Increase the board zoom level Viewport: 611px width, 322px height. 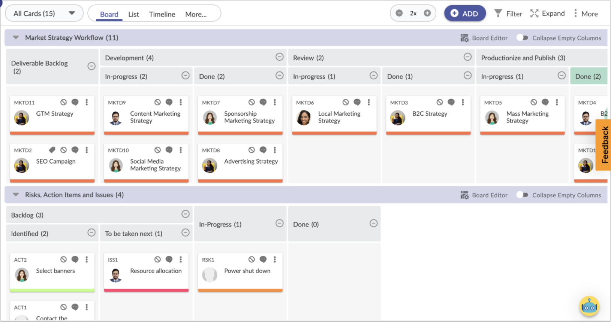[x=427, y=12]
